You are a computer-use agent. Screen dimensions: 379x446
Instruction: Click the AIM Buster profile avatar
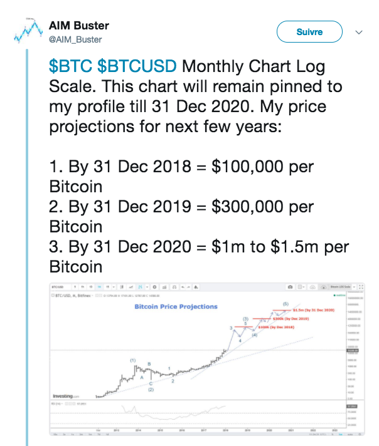click(x=28, y=31)
